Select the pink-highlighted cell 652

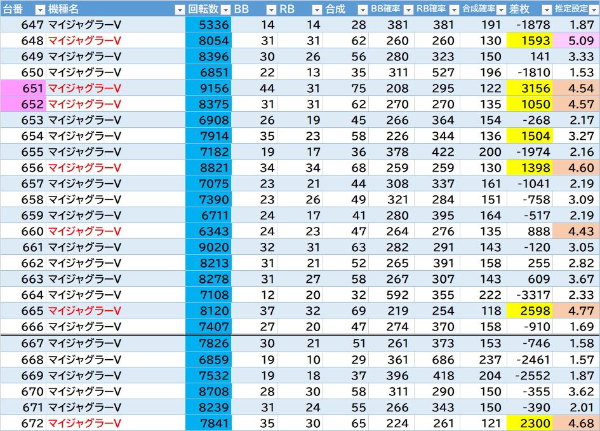[x=23, y=104]
